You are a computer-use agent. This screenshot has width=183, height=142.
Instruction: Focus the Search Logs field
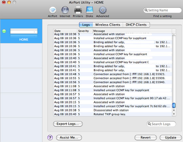tap(161, 124)
